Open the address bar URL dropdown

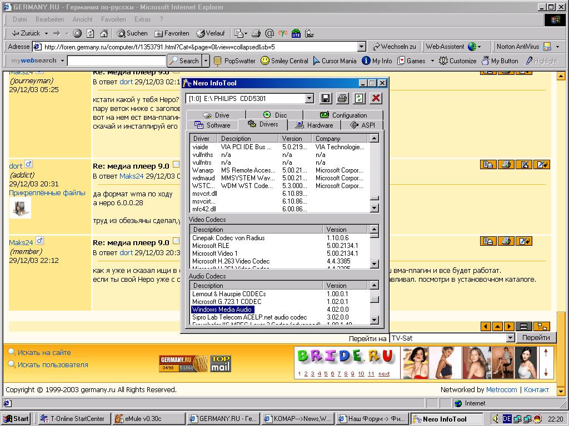pos(361,47)
